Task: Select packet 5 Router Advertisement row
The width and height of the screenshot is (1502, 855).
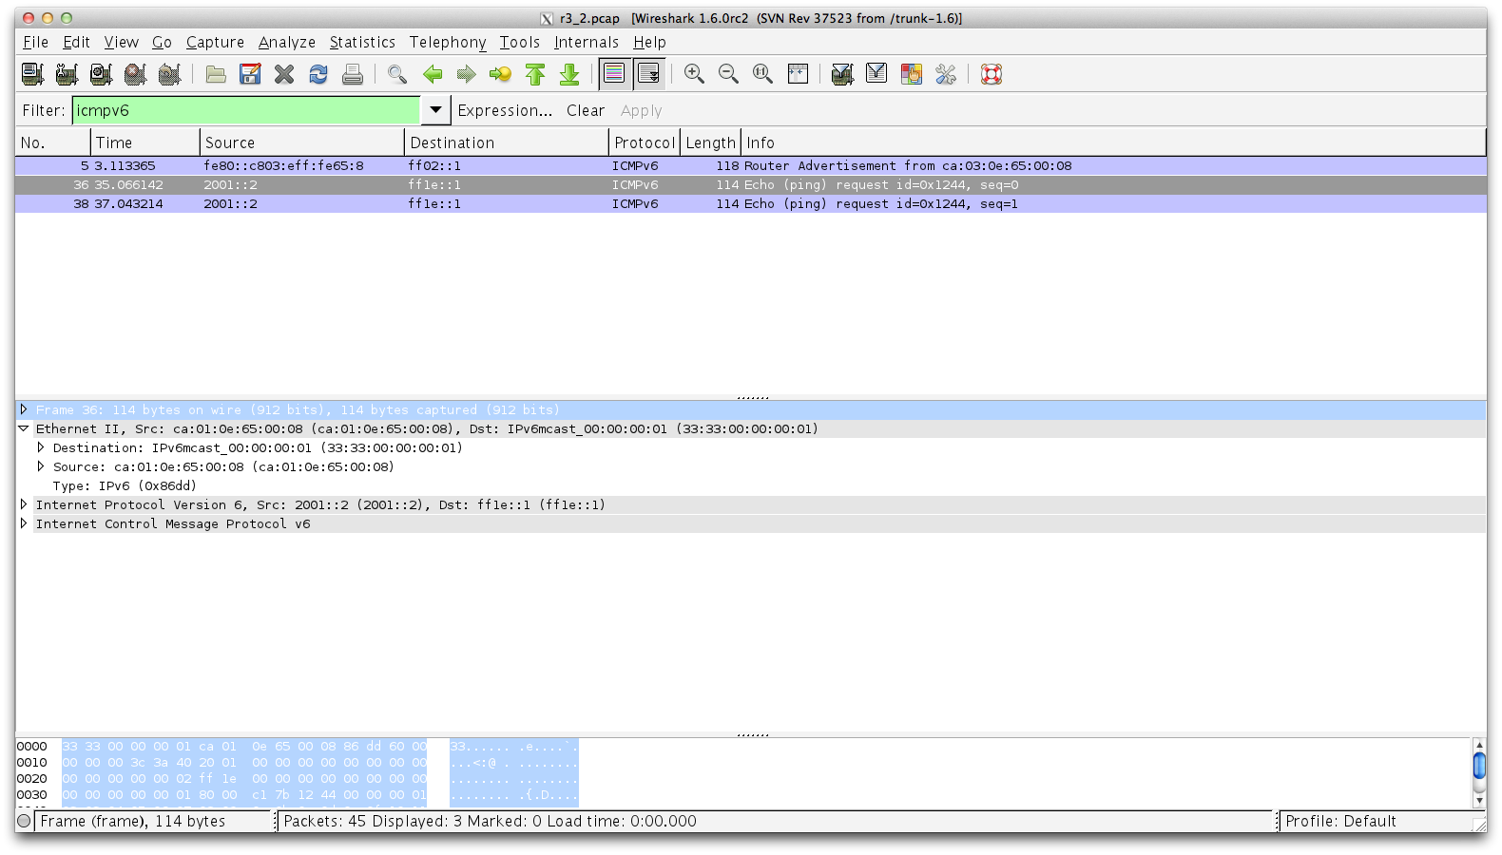Action: click(751, 165)
